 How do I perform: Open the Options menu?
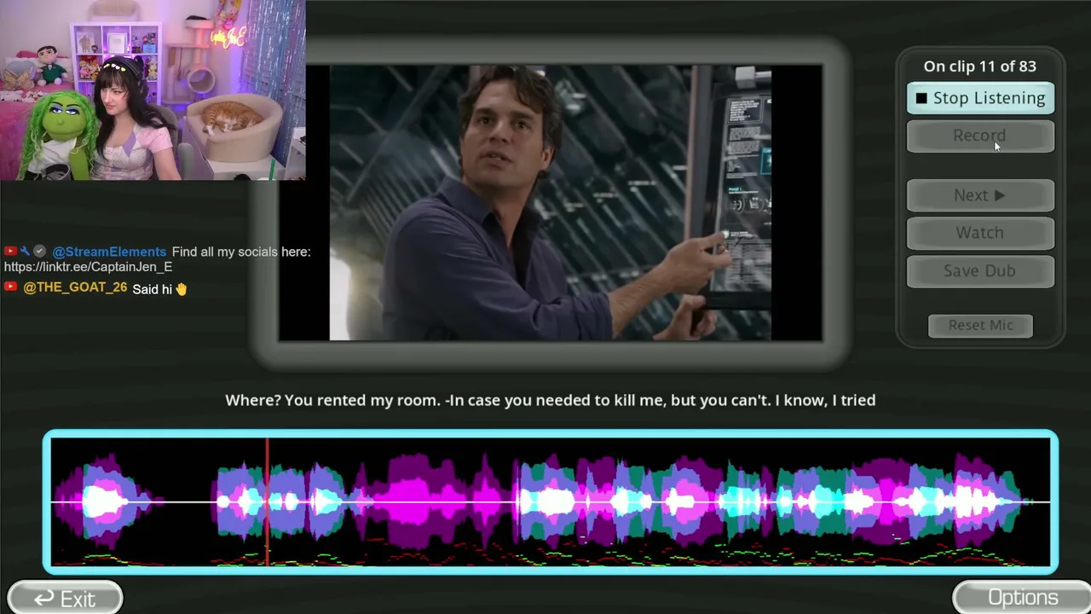click(1022, 598)
